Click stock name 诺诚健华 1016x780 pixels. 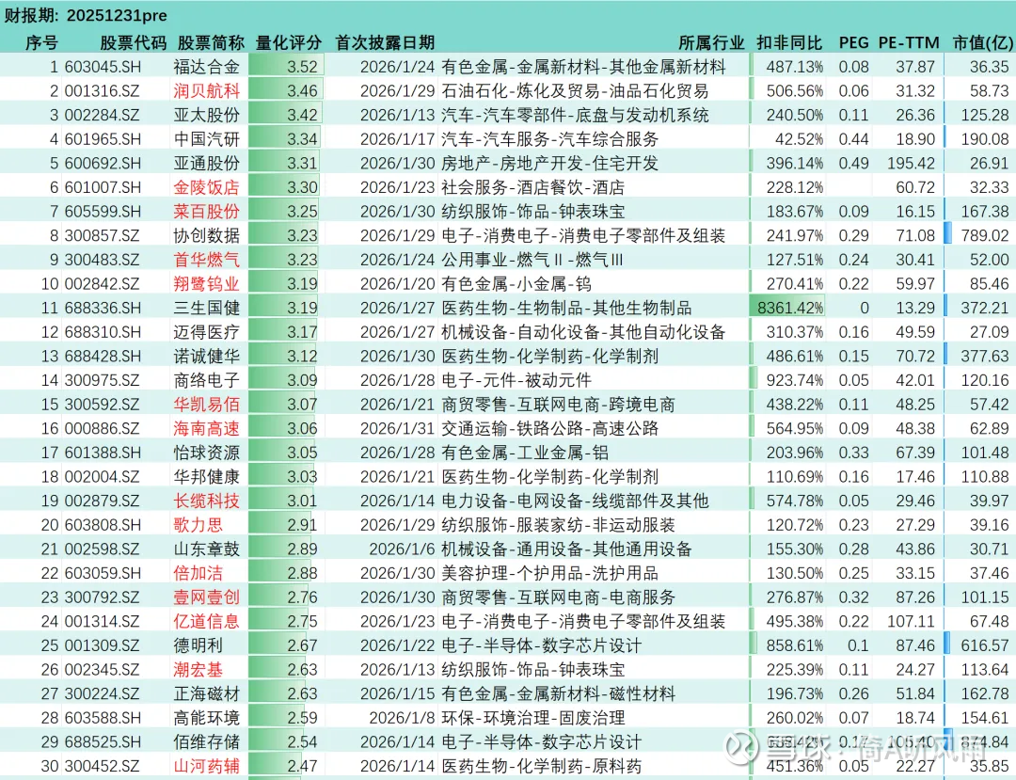coord(207,357)
